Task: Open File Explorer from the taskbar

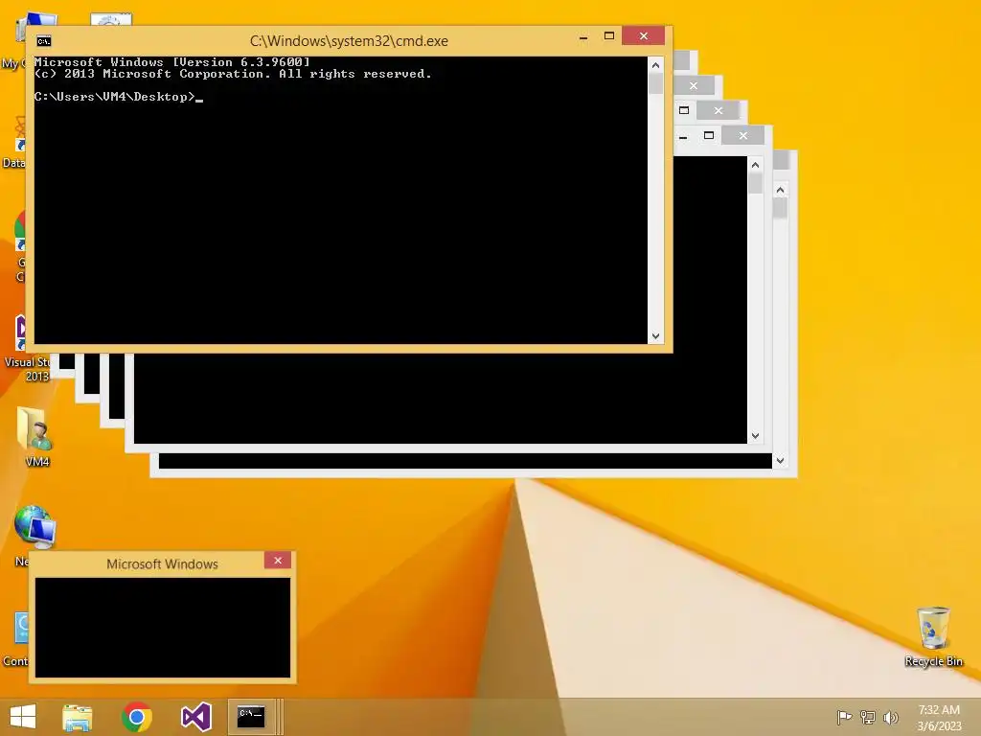Action: (x=78, y=717)
